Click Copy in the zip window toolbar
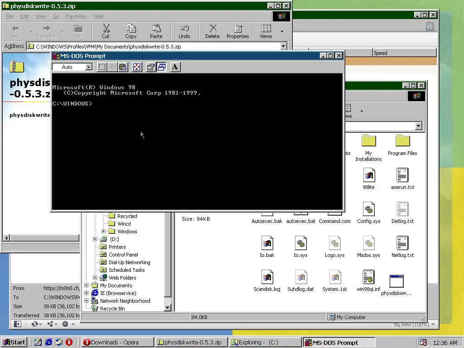 (x=131, y=31)
